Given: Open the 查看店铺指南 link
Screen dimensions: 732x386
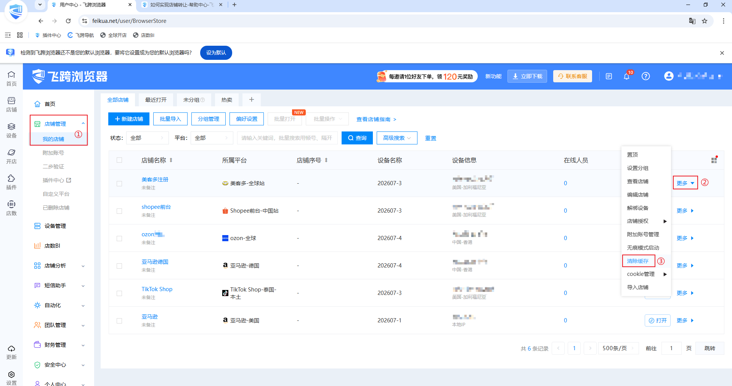Looking at the screenshot, I should (376, 119).
